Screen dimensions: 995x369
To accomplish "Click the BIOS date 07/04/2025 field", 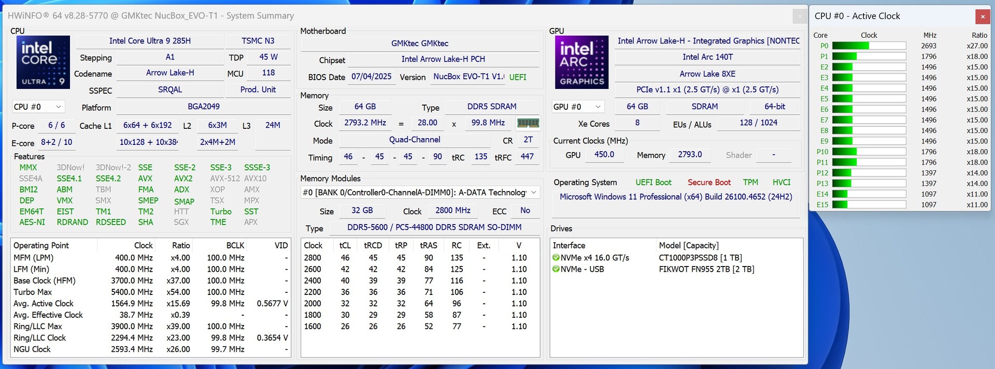I will tap(371, 77).
